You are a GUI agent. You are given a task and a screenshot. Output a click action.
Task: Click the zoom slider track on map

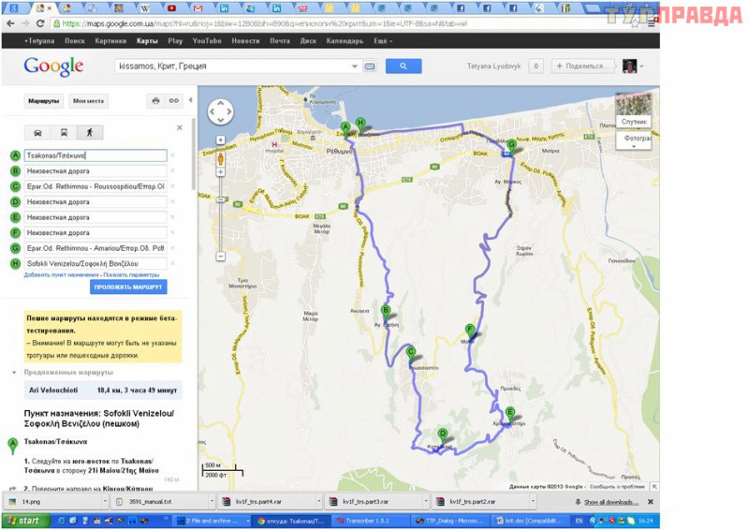220,215
